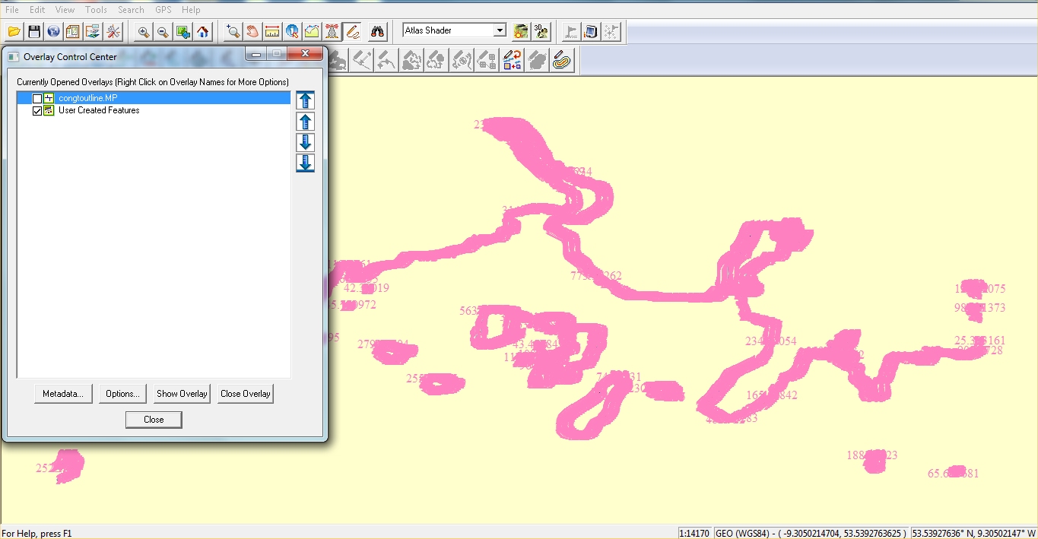Open the Tools menu
Screen dimensions: 1038x539
96,10
